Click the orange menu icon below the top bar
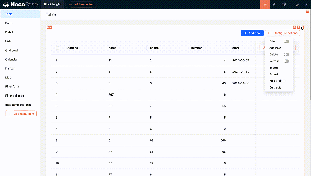The image size is (311, 176). (308, 11)
